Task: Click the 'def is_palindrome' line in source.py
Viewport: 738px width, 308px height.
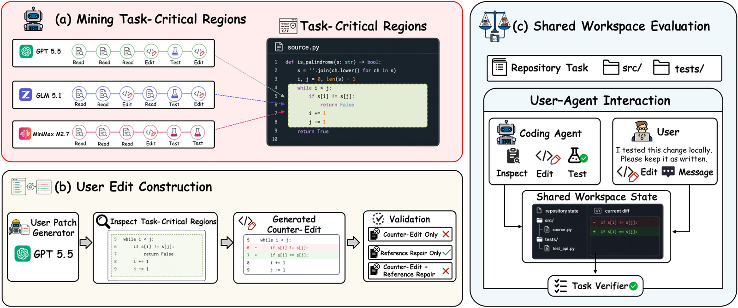Action: click(x=333, y=62)
